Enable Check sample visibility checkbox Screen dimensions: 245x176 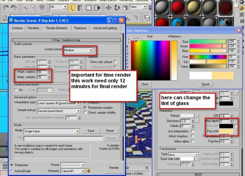click(x=85, y=113)
